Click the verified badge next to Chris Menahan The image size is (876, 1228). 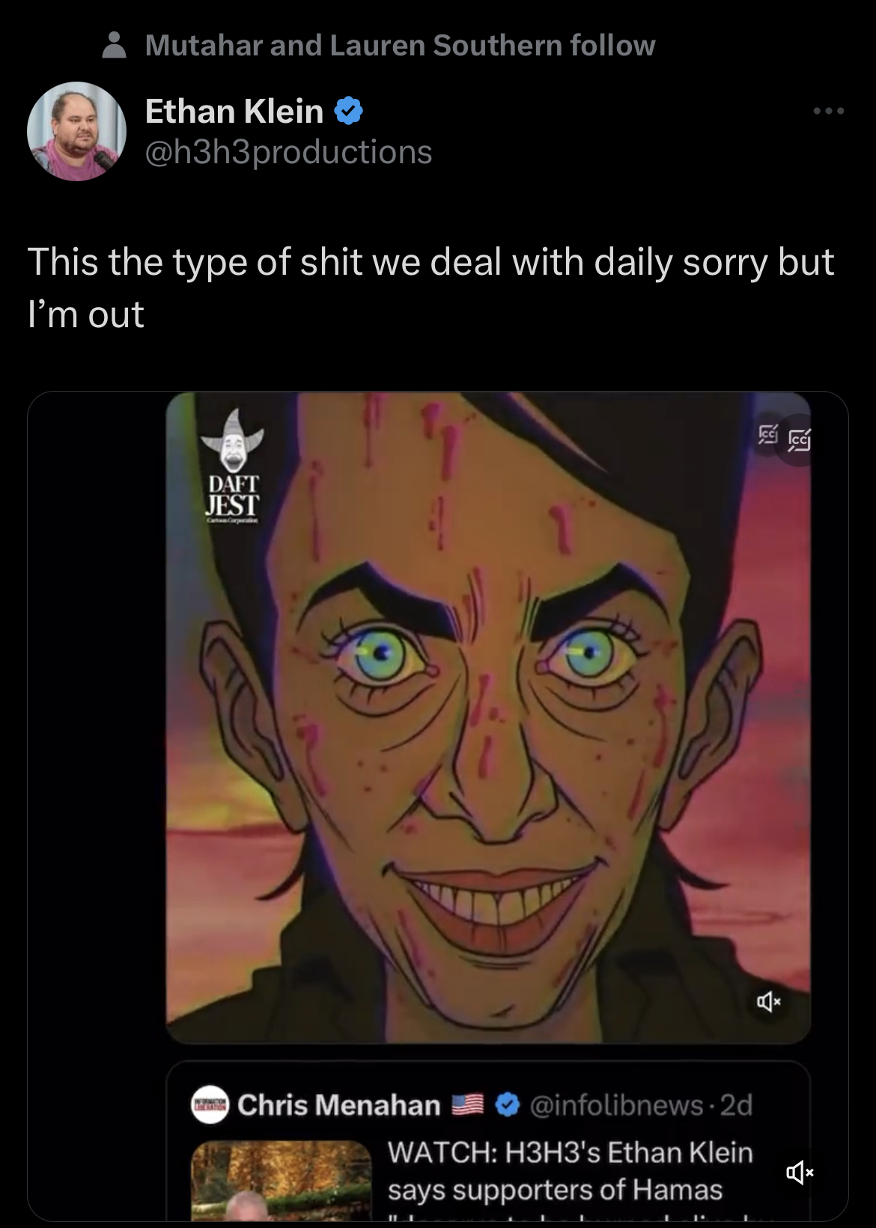pyautogui.click(x=508, y=1105)
